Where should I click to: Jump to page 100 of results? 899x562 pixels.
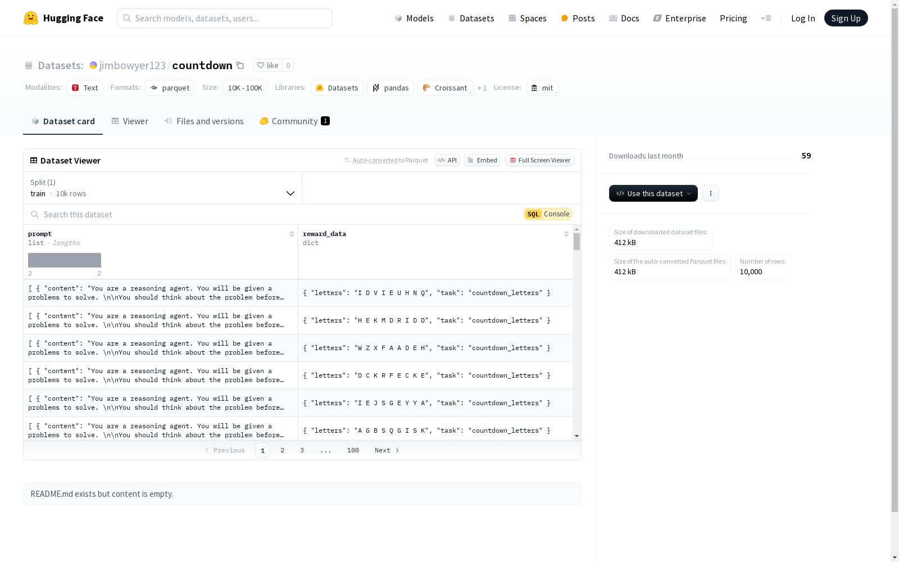tap(353, 450)
